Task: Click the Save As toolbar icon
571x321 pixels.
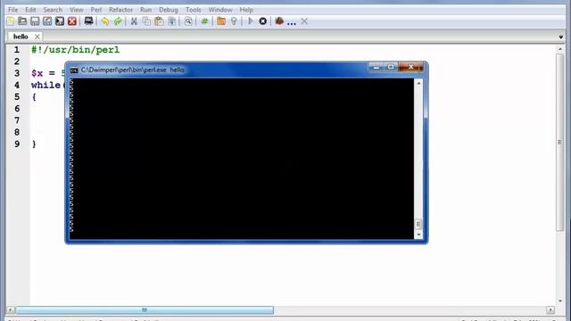Action: tap(47, 21)
